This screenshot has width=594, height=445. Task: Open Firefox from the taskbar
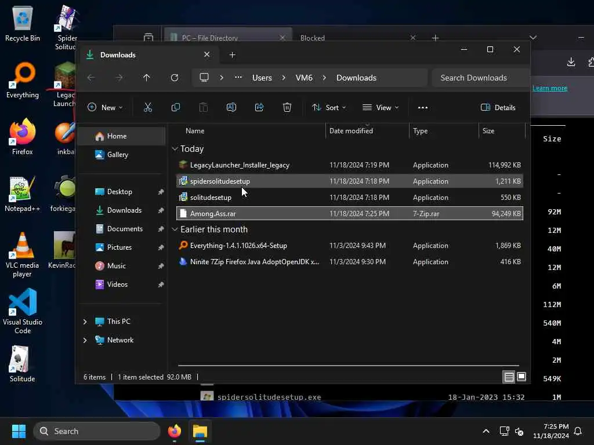pyautogui.click(x=175, y=431)
